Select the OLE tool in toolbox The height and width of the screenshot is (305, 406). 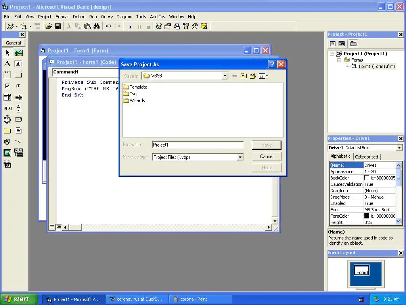tap(8, 164)
